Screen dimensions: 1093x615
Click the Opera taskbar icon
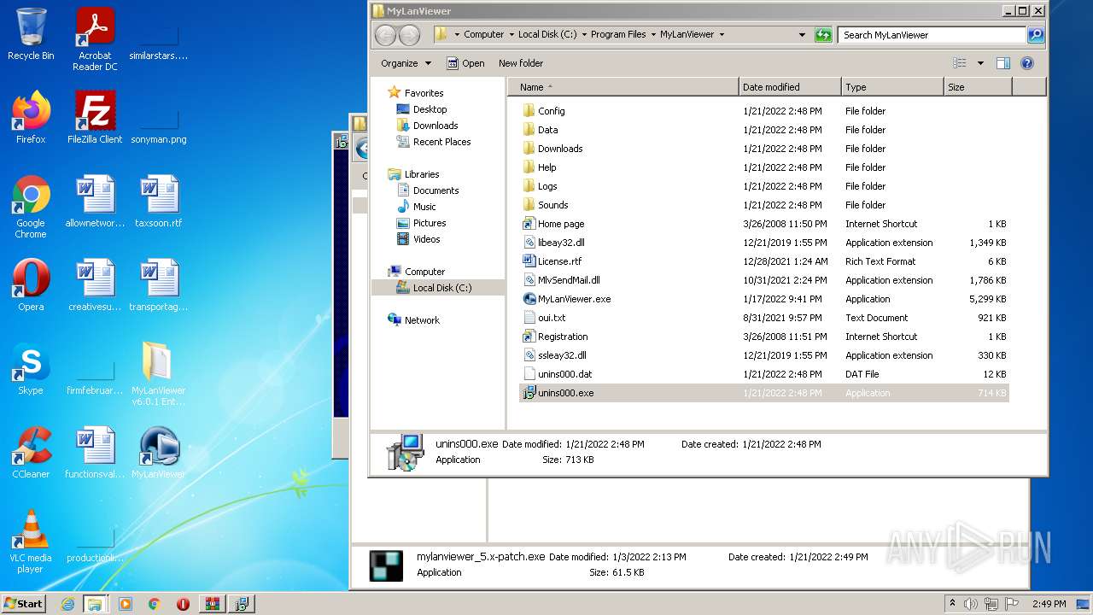(x=183, y=604)
